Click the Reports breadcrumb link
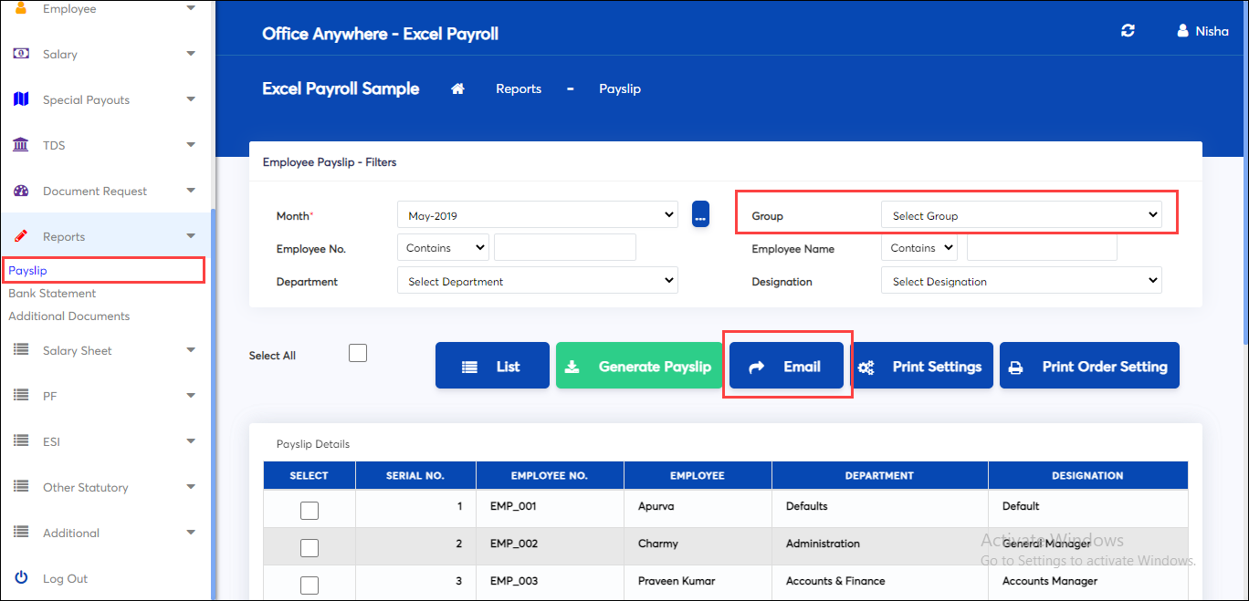Screen dimensions: 1249x601 [x=519, y=88]
